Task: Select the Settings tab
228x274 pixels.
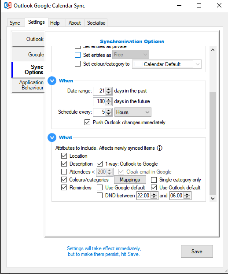Action: pos(37,22)
